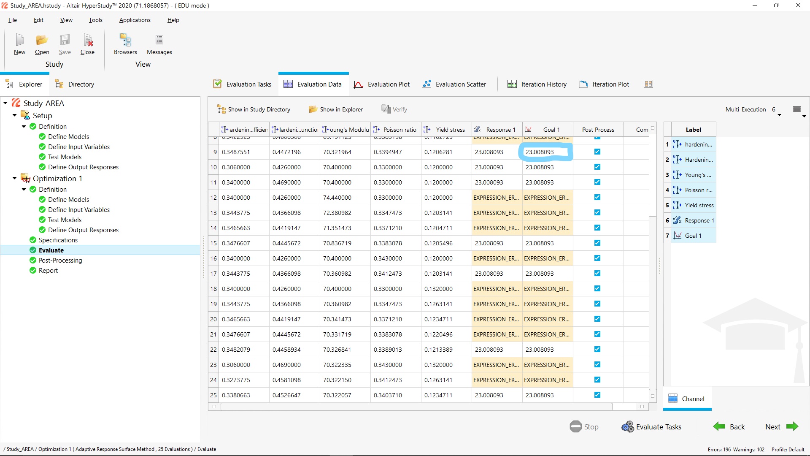Click the Show in Explorer folder icon

click(x=313, y=109)
